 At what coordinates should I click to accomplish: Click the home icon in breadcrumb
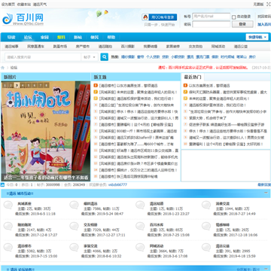[x=3, y=68]
